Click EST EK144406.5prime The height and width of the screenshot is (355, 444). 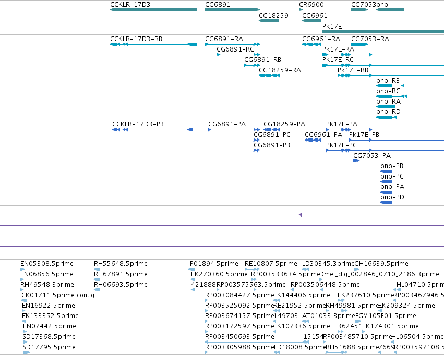pos(277,300)
